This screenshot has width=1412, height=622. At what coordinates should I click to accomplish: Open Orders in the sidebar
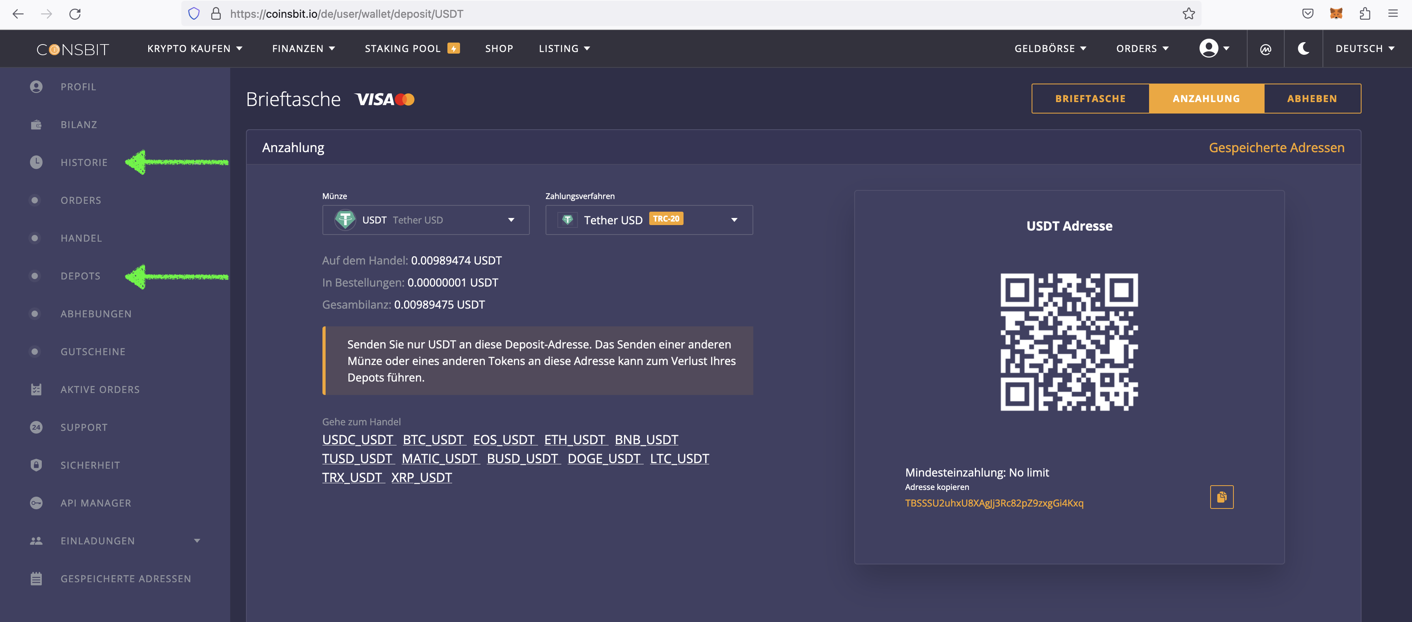pos(80,200)
